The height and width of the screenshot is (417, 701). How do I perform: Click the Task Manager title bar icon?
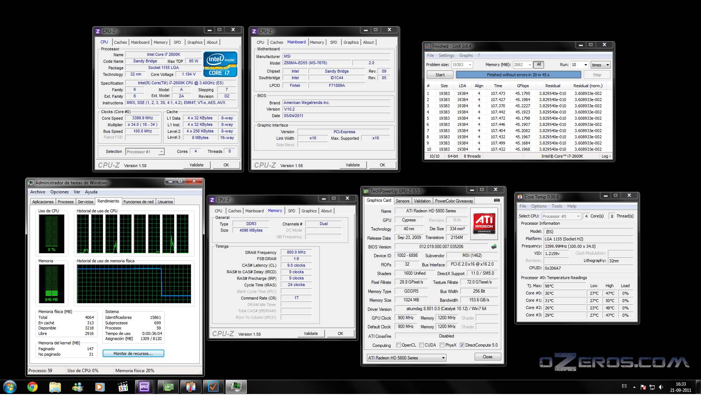(31, 183)
